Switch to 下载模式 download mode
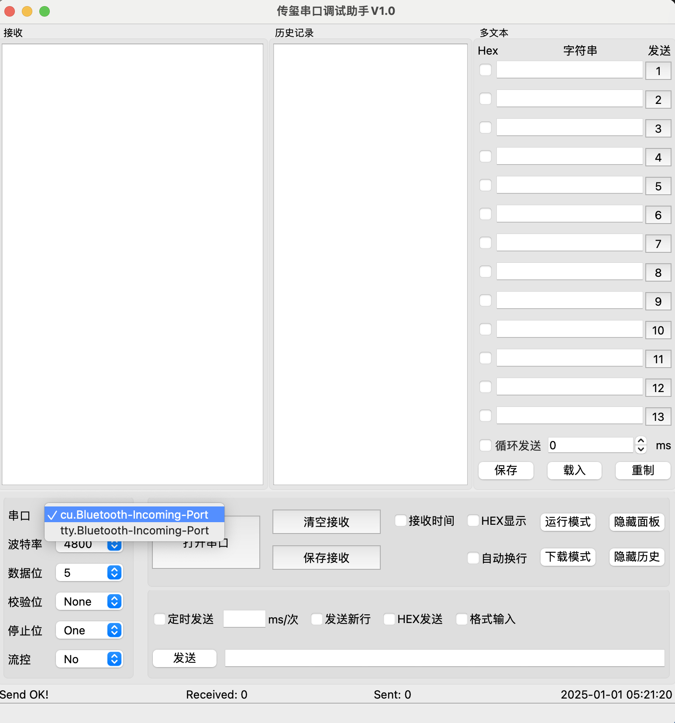Image resolution: width=675 pixels, height=723 pixels. (x=568, y=557)
